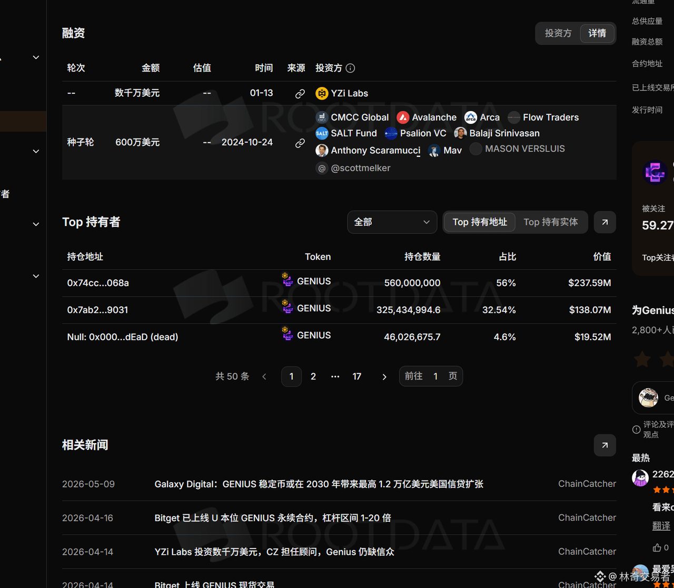
Task: Click SALT Fund investor logo
Action: pyautogui.click(x=322, y=133)
